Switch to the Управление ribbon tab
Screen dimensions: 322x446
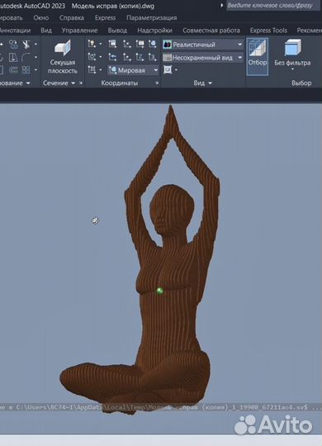79,31
